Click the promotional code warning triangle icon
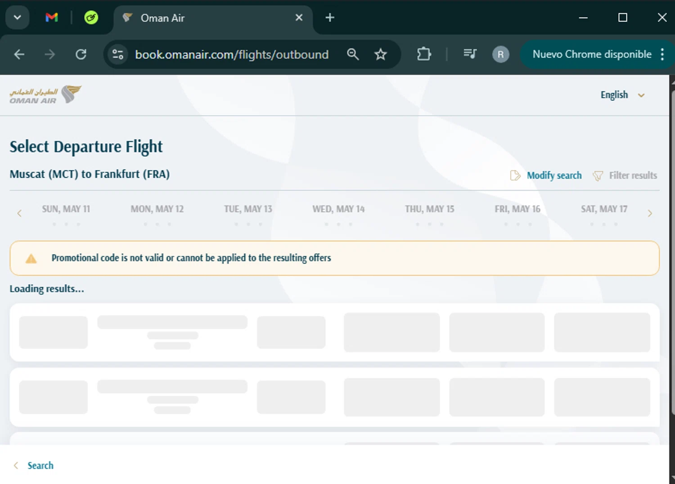 pyautogui.click(x=31, y=258)
